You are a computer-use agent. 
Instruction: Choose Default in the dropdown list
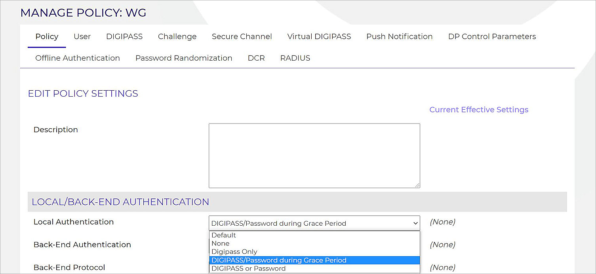click(x=224, y=235)
